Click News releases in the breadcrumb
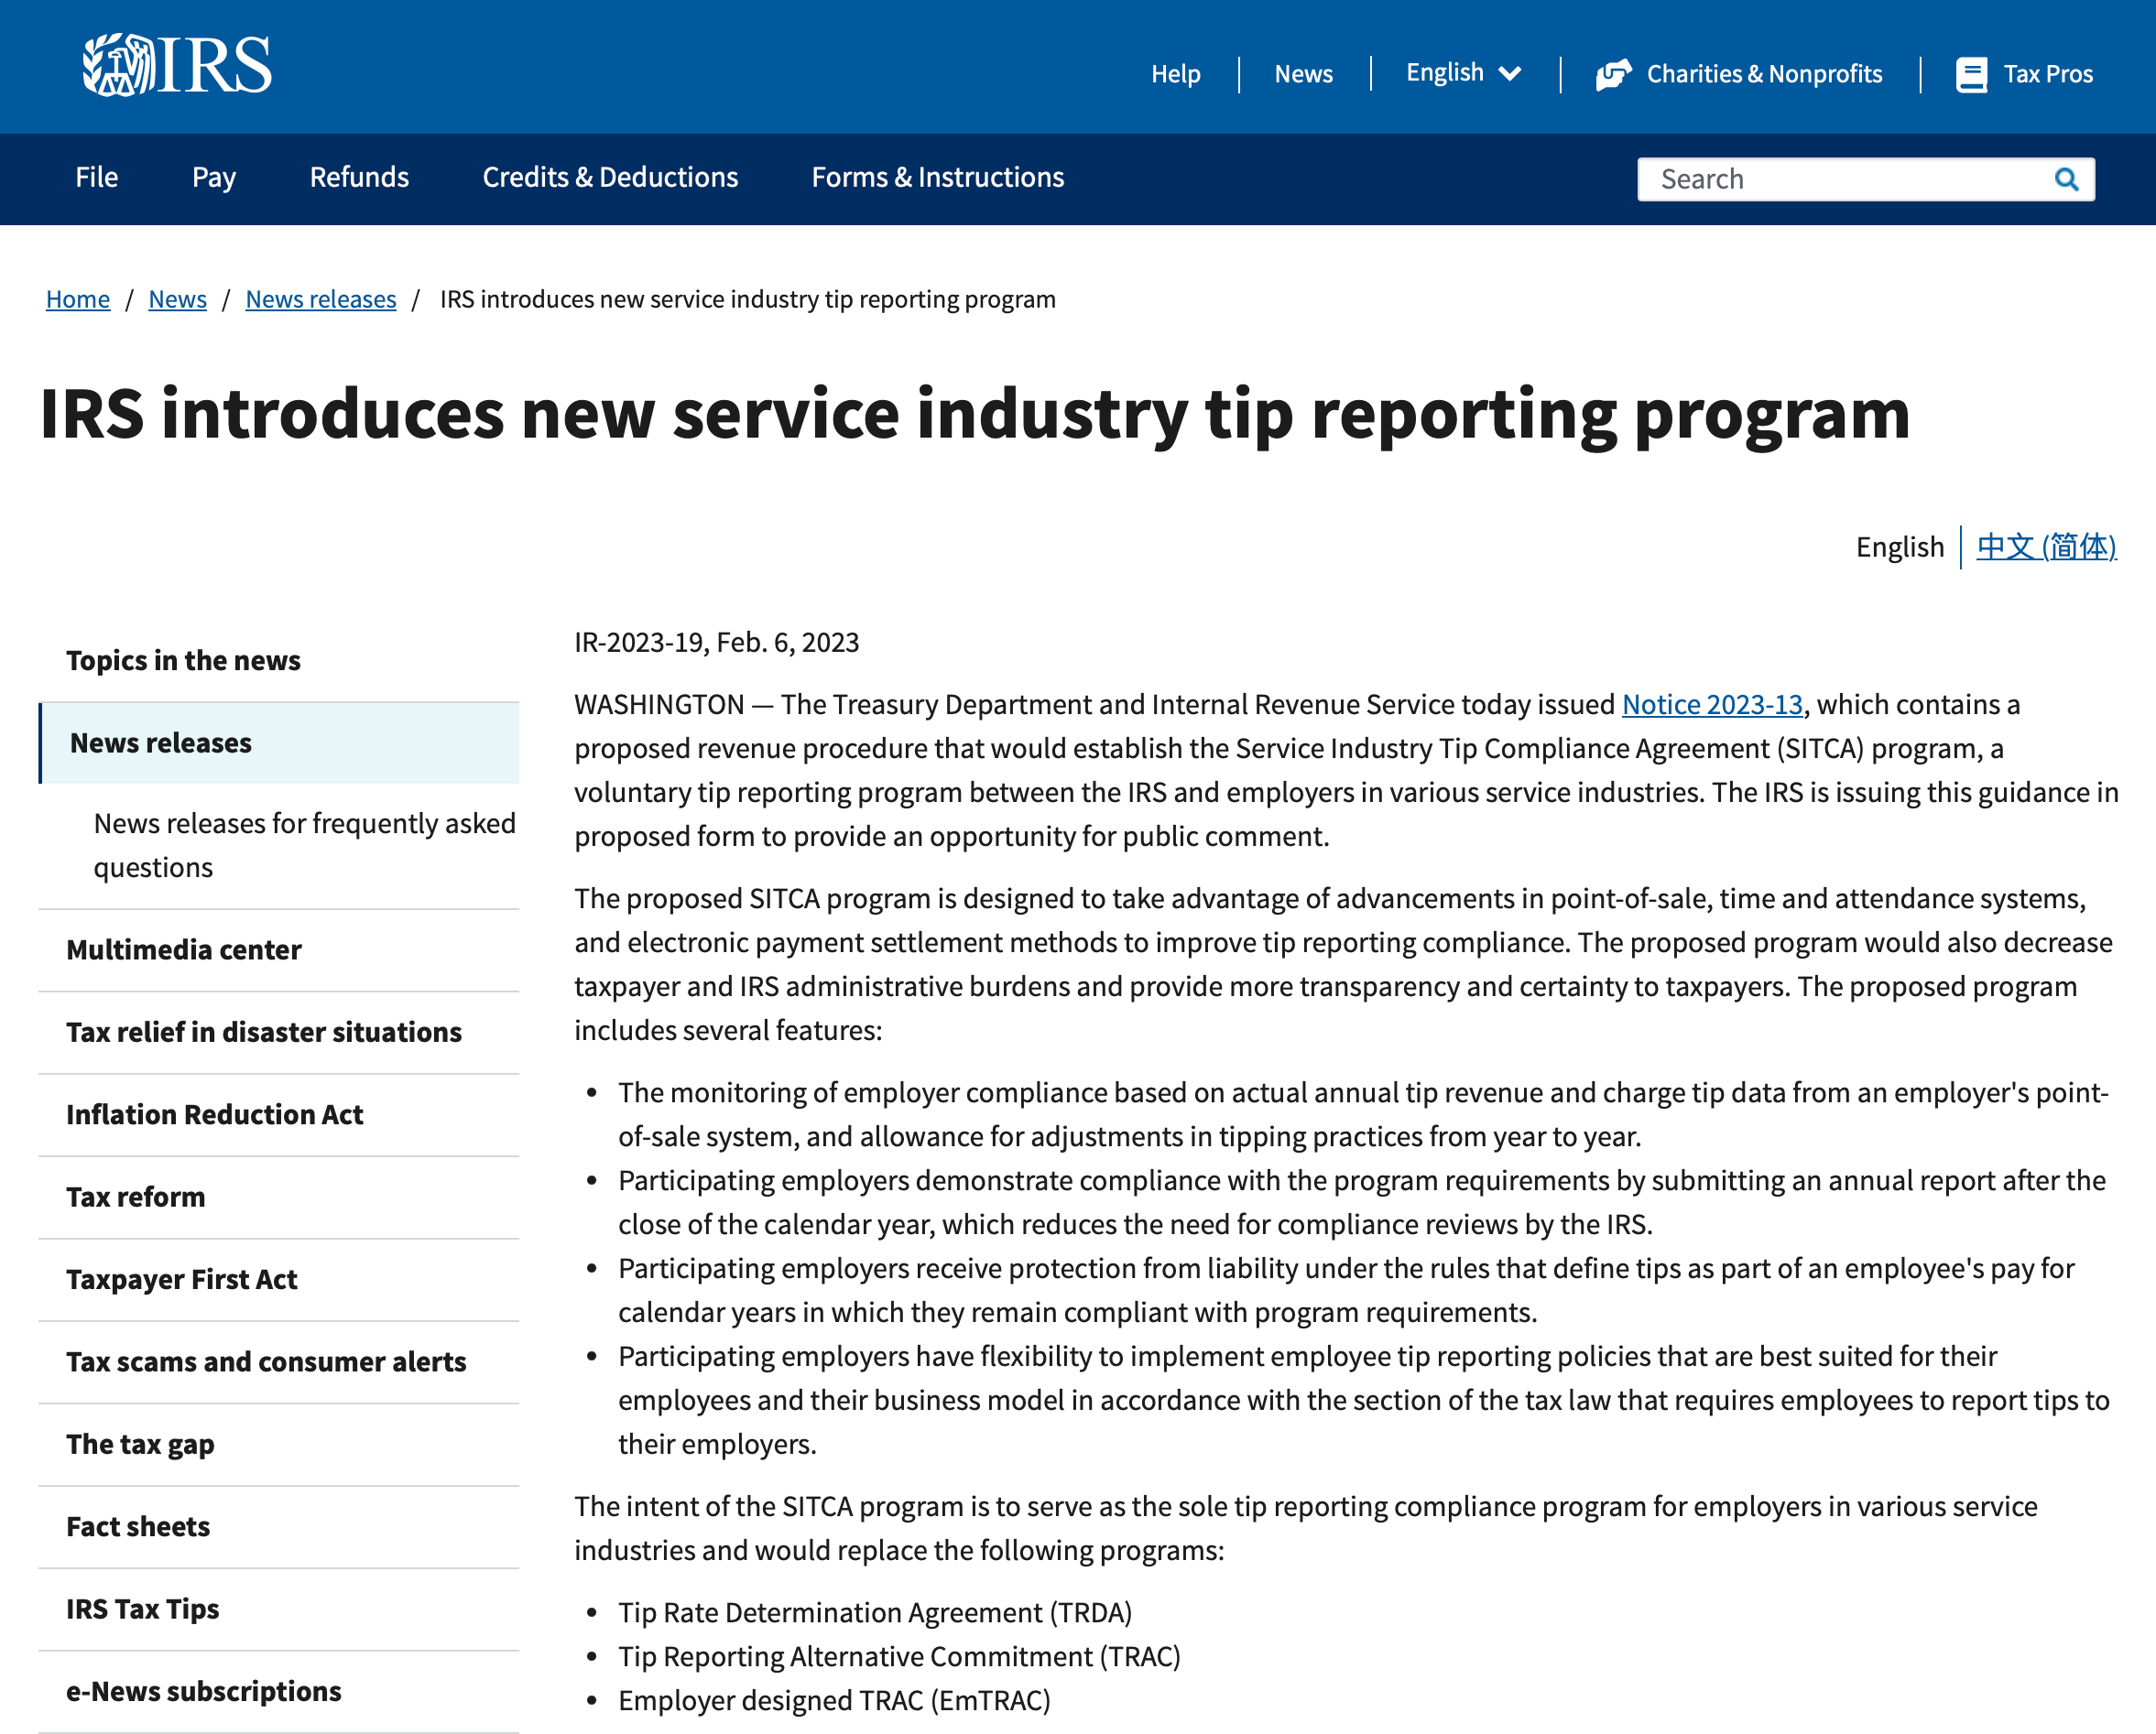 pyautogui.click(x=321, y=298)
